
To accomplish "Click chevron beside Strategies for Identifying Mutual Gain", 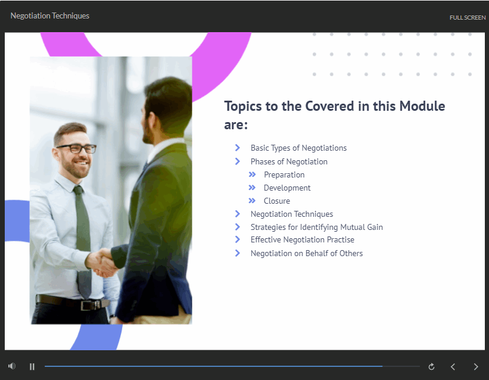I will coord(237,227).
